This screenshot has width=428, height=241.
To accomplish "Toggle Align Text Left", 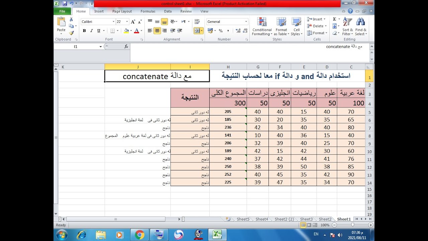I will pyautogui.click(x=150, y=31).
